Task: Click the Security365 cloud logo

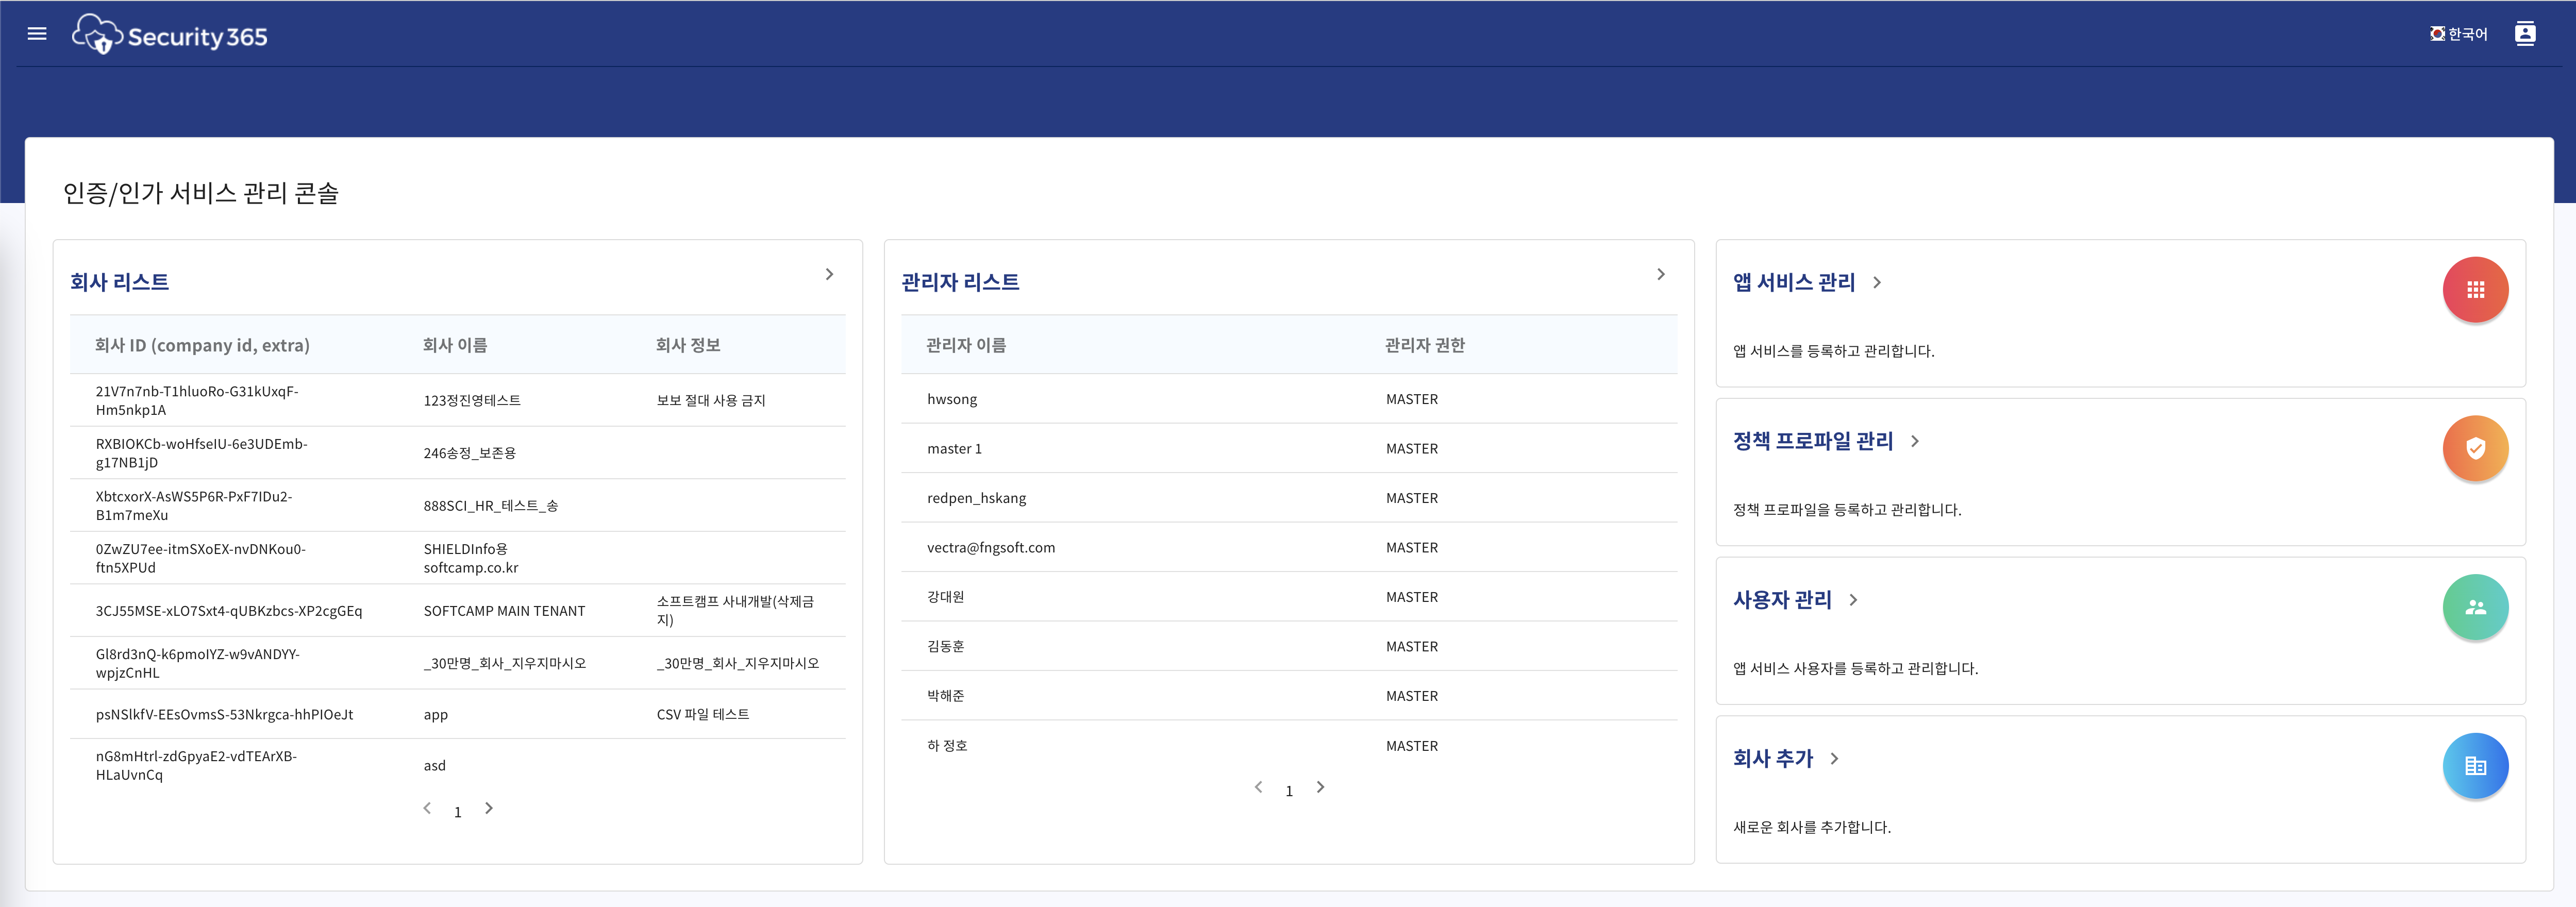Action: coord(97,35)
